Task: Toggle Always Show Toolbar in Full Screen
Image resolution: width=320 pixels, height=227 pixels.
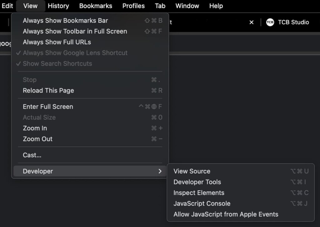Action: tap(75, 31)
